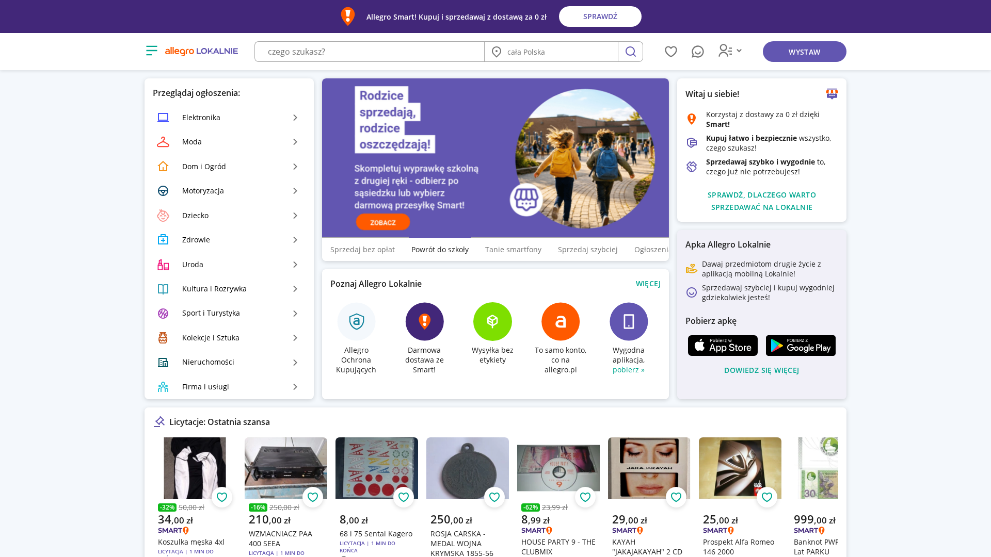Screen dimensions: 991x557
Task: Switch to the Tanie smartfony tab
Action: [x=513, y=250]
